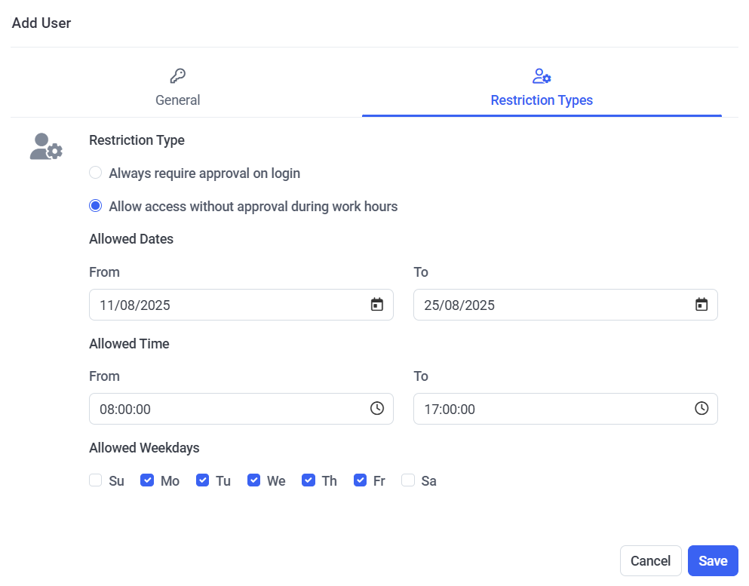
Task: Uncheck the Fr weekday checkbox
Action: click(361, 480)
